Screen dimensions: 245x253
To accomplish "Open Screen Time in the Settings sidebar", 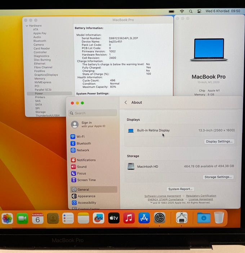I will coord(94,180).
